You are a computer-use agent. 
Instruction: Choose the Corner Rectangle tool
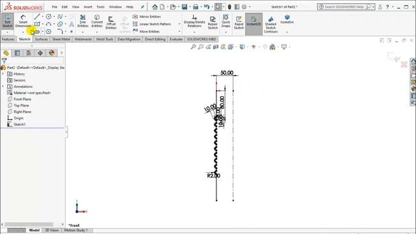[37, 24]
